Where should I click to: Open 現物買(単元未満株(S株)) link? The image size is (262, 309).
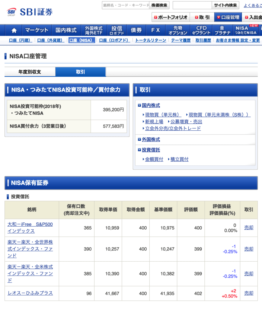(220, 115)
